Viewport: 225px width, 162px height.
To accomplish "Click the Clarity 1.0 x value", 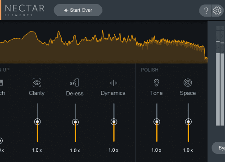I will coord(37,150).
